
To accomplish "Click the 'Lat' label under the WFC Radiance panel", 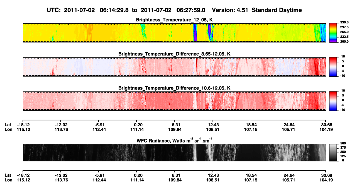I will point(8,175).
